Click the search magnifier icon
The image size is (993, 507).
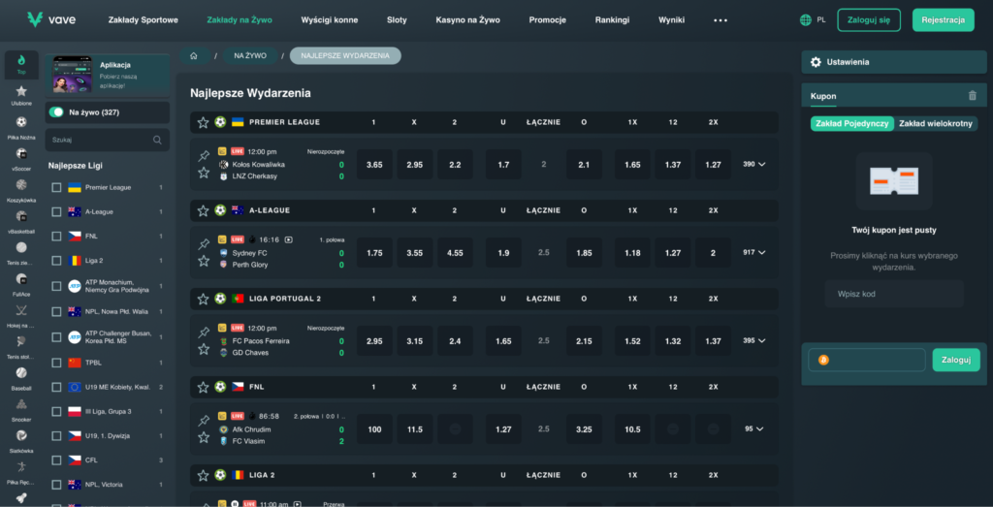coord(157,140)
